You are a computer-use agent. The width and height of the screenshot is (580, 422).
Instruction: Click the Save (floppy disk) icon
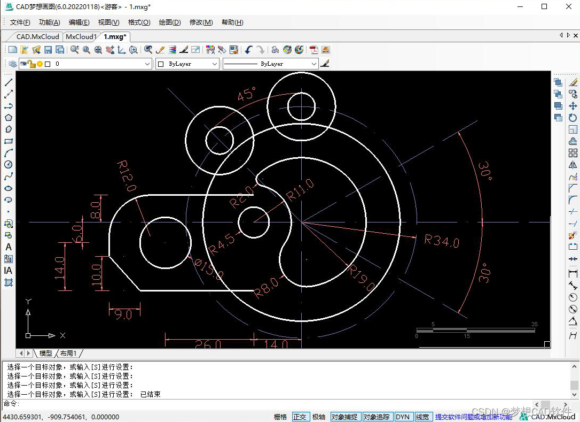point(48,50)
